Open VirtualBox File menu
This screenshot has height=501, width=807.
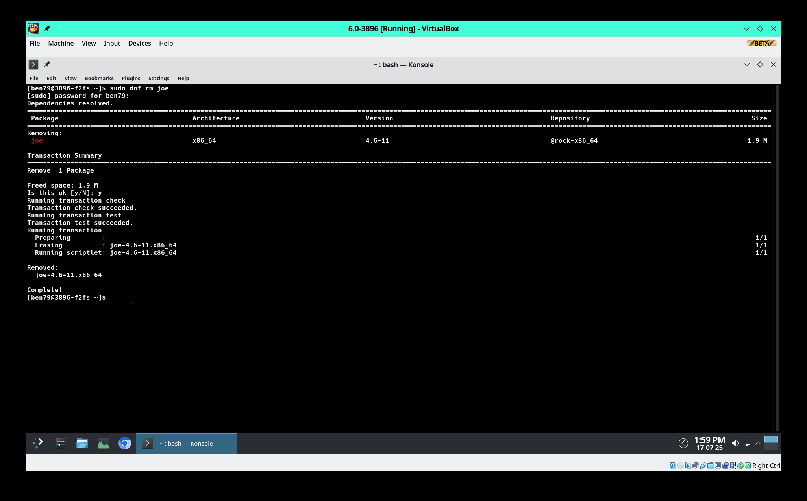(35, 43)
